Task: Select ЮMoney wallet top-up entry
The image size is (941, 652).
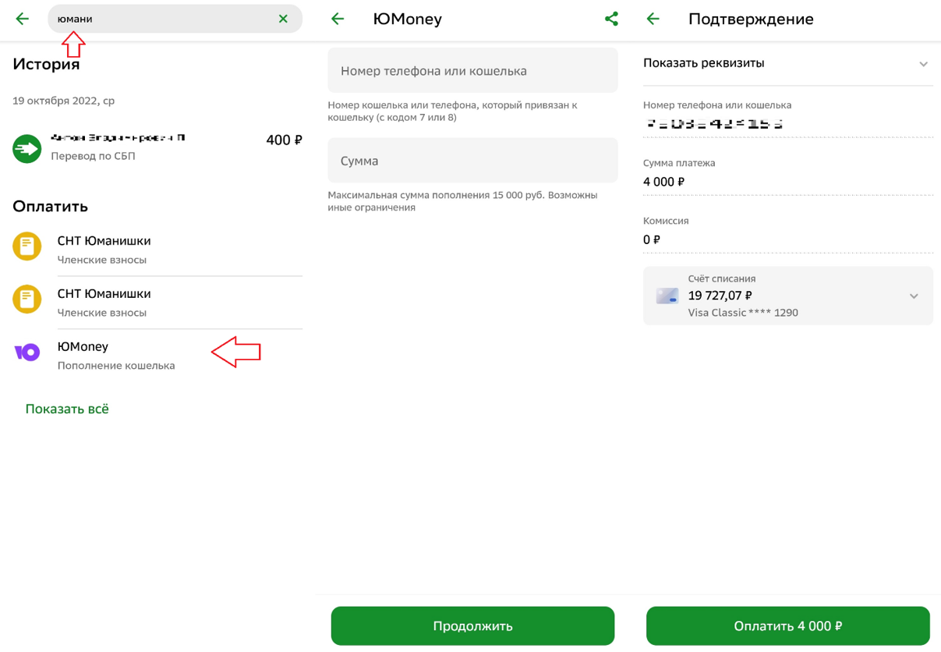Action: 157,355
